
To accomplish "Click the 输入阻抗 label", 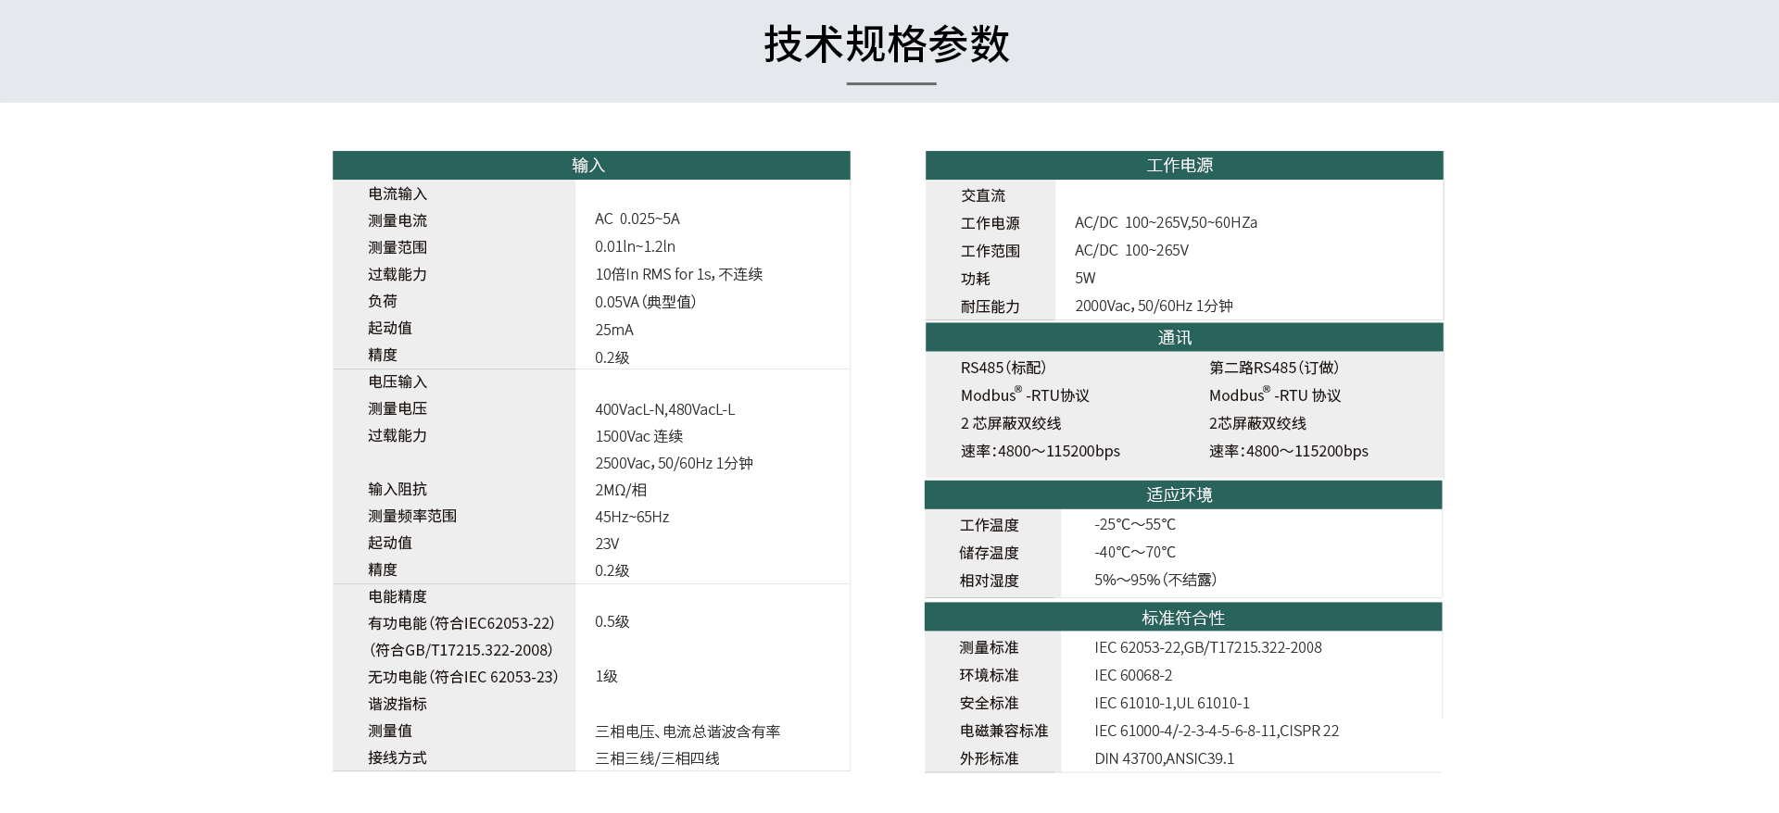I will point(397,489).
